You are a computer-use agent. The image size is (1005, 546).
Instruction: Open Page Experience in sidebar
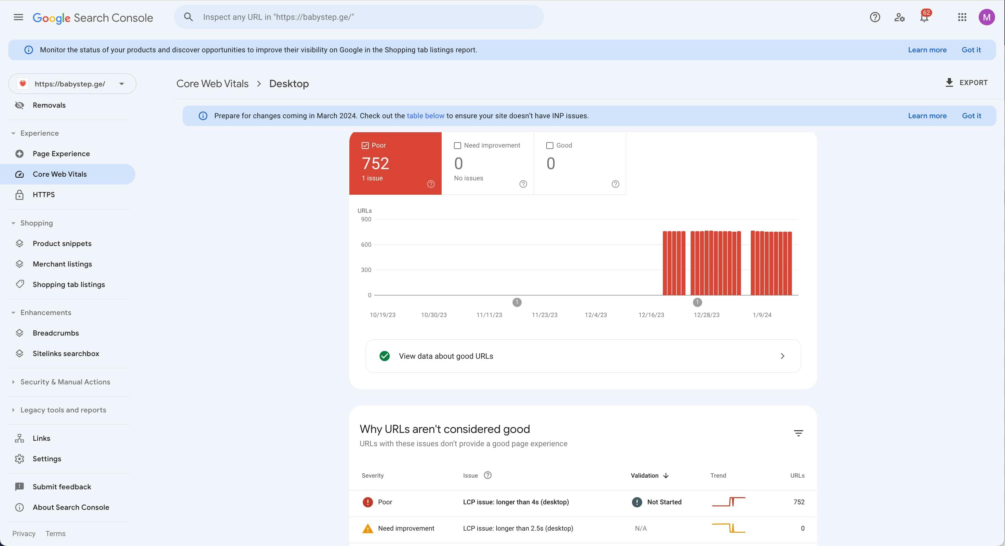(x=61, y=154)
